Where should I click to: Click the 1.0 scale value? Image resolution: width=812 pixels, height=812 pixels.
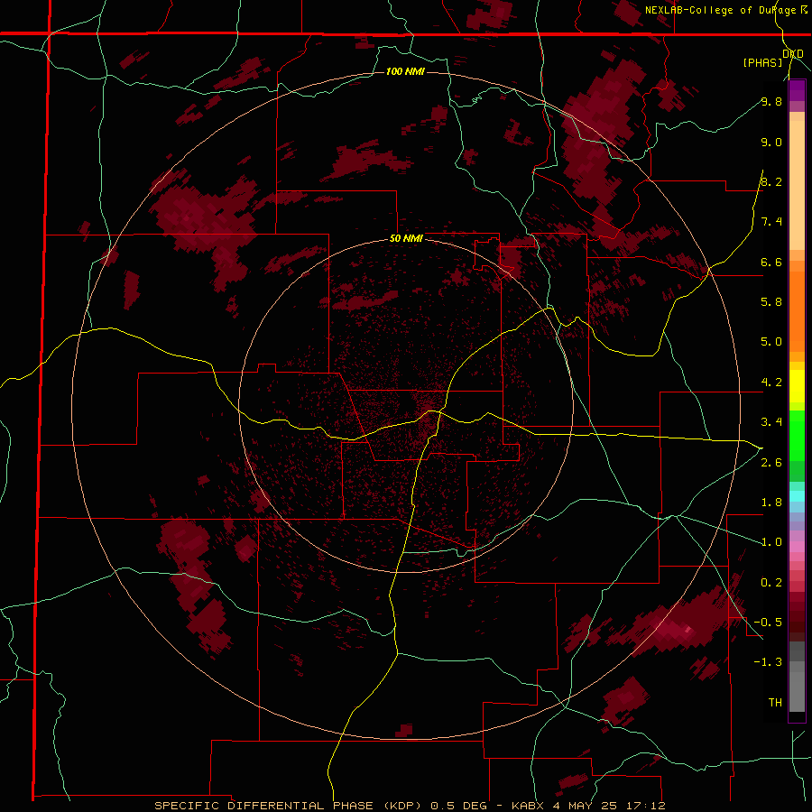click(771, 542)
